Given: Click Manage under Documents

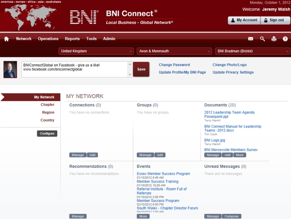Looking at the screenshot, I should click(x=213, y=155).
